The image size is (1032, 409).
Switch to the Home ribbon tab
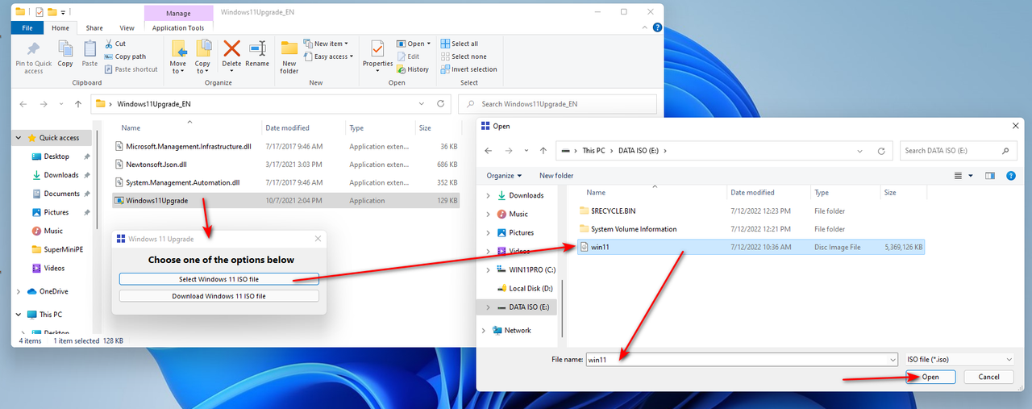[x=60, y=27]
